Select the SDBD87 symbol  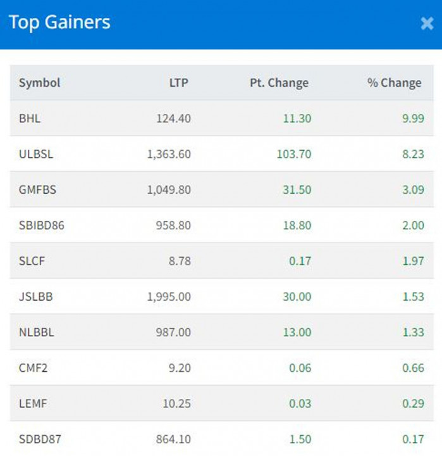pyautogui.click(x=40, y=438)
